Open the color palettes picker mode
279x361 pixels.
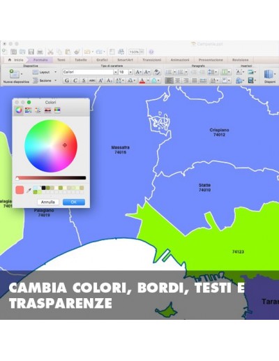click(38, 110)
